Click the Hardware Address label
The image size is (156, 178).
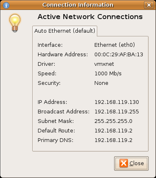(63, 55)
